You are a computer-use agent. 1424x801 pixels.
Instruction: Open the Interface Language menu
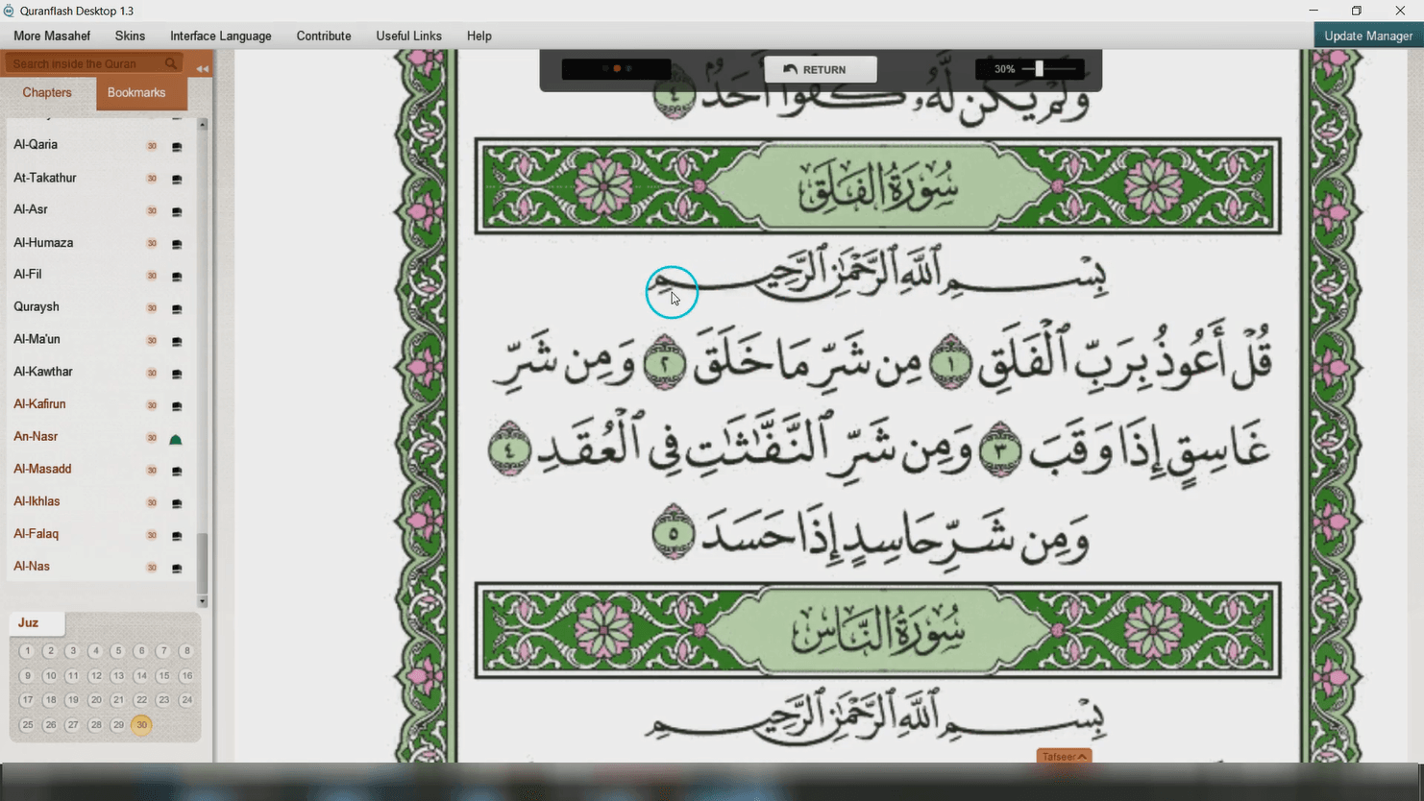[x=221, y=36]
